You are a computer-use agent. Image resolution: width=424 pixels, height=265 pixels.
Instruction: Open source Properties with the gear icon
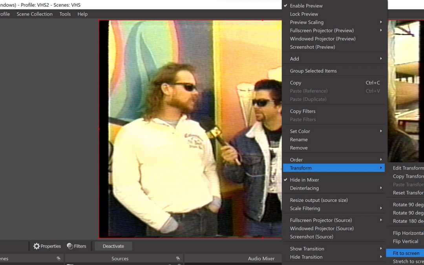coord(47,246)
